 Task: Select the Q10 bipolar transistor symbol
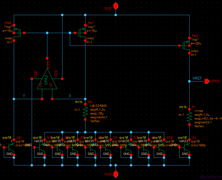pyautogui.click(x=160, y=147)
